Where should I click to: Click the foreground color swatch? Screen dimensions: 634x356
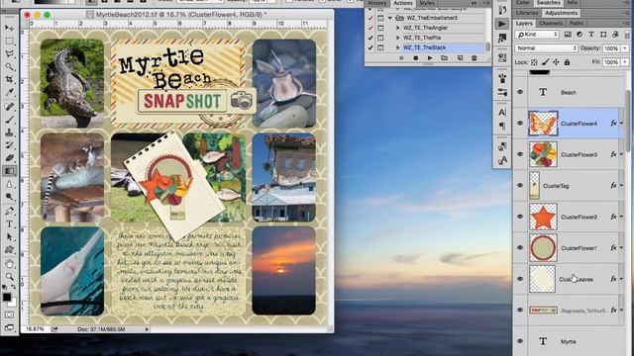(x=7, y=297)
